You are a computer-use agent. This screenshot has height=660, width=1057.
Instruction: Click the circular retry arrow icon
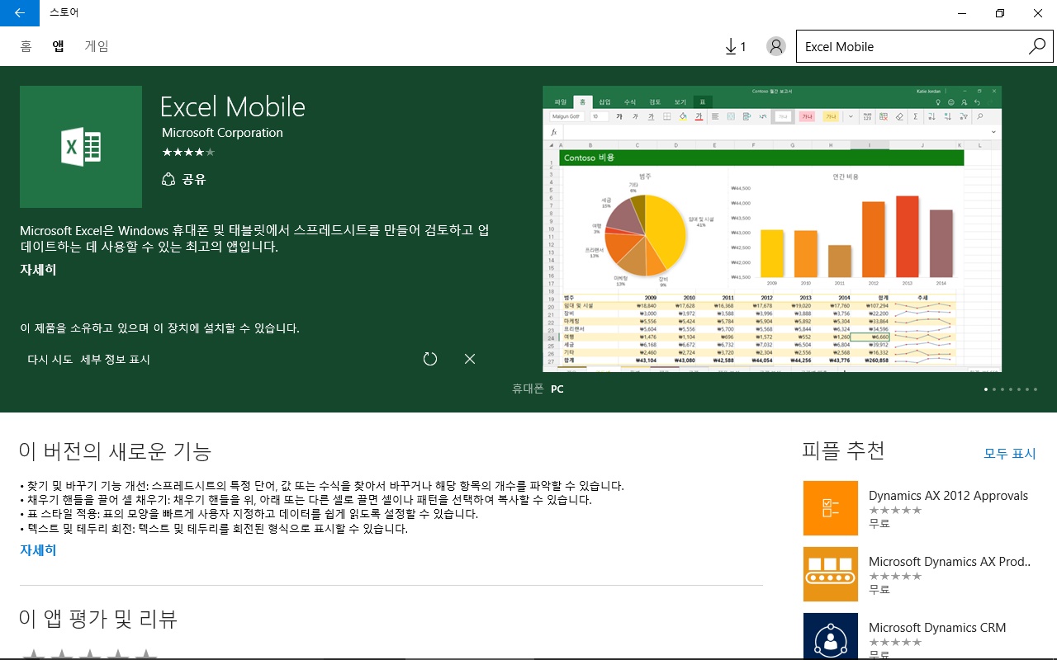point(429,359)
